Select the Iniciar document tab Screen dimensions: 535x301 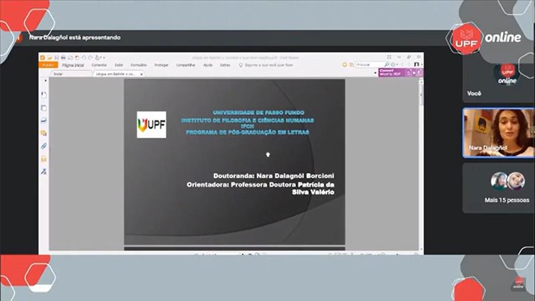[71, 74]
